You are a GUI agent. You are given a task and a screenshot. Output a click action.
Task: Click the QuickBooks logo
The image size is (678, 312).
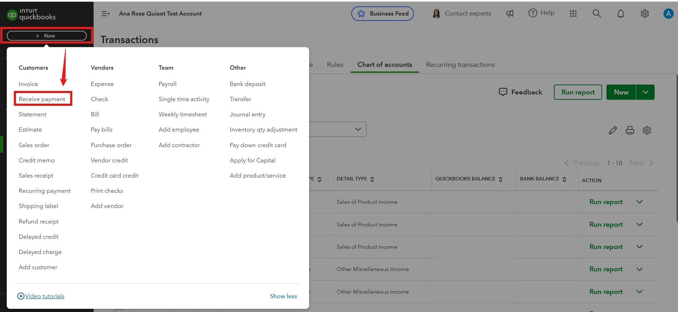31,14
